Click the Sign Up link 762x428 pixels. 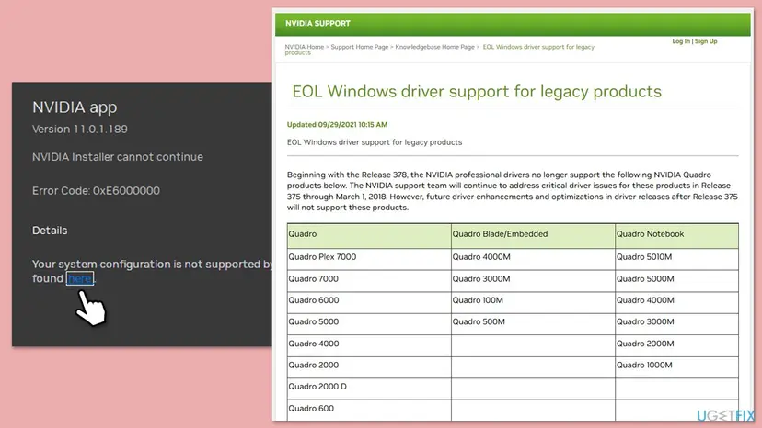click(x=706, y=41)
